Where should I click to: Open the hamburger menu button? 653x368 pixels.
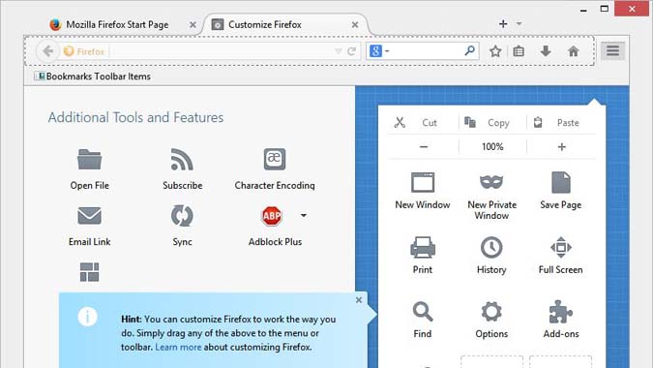[612, 51]
